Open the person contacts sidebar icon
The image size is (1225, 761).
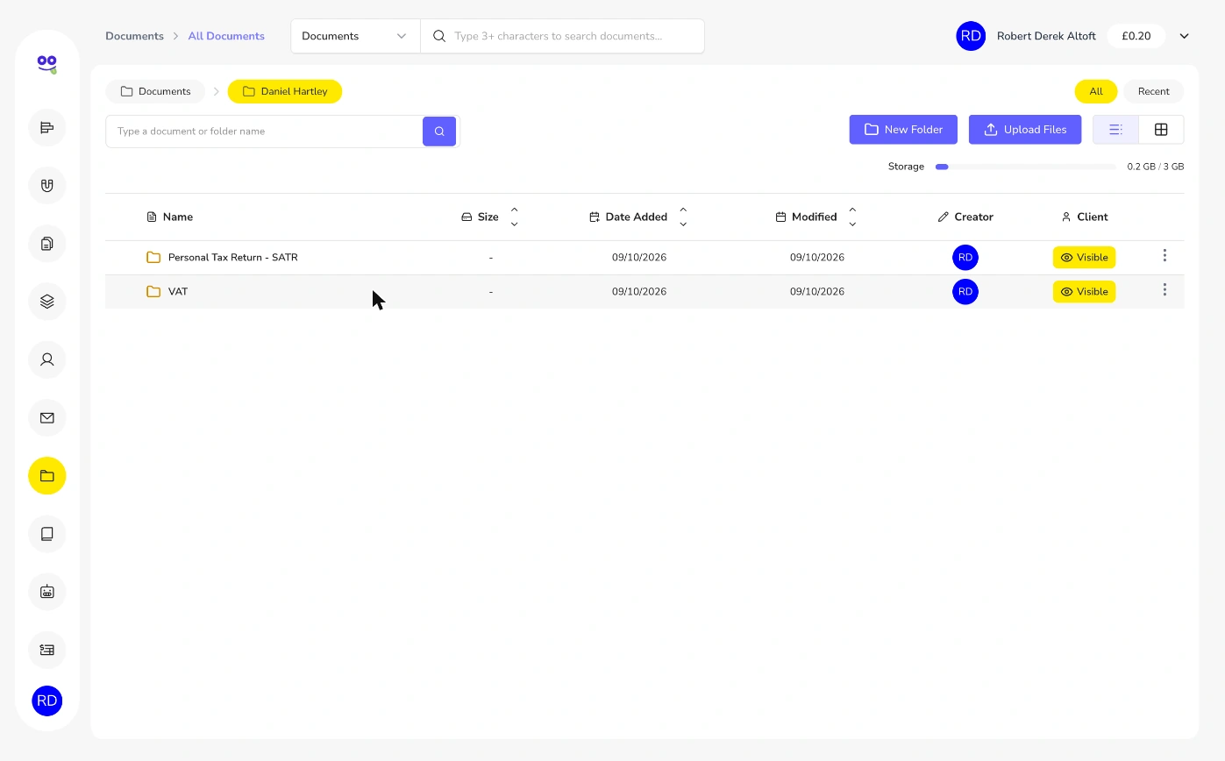coord(47,359)
